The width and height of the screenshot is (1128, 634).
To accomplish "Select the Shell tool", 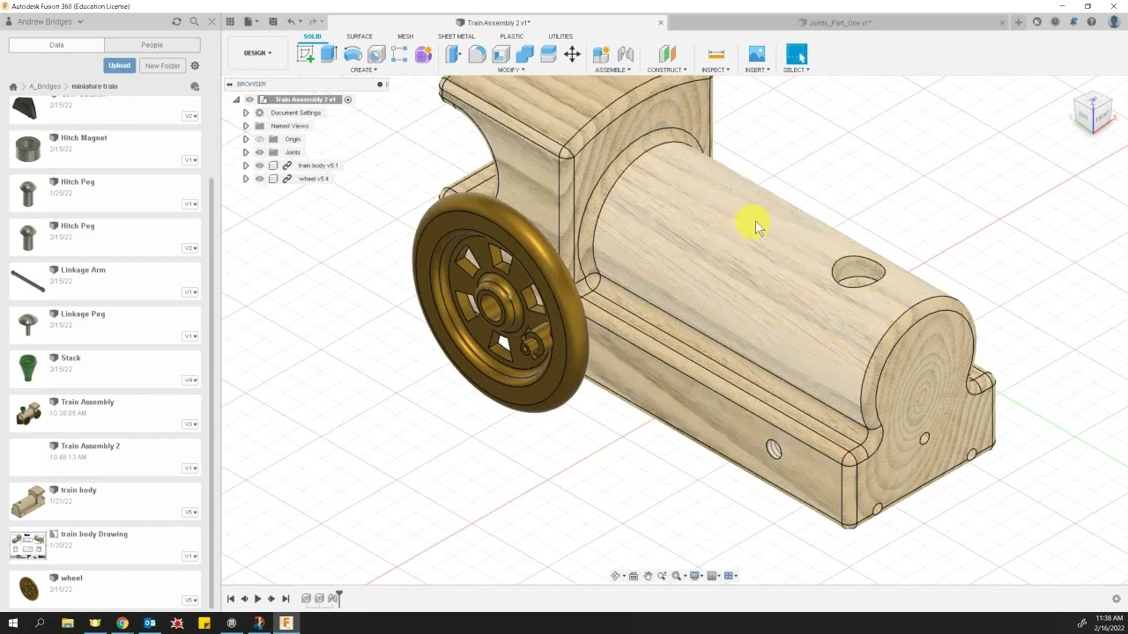I will pyautogui.click(x=501, y=55).
